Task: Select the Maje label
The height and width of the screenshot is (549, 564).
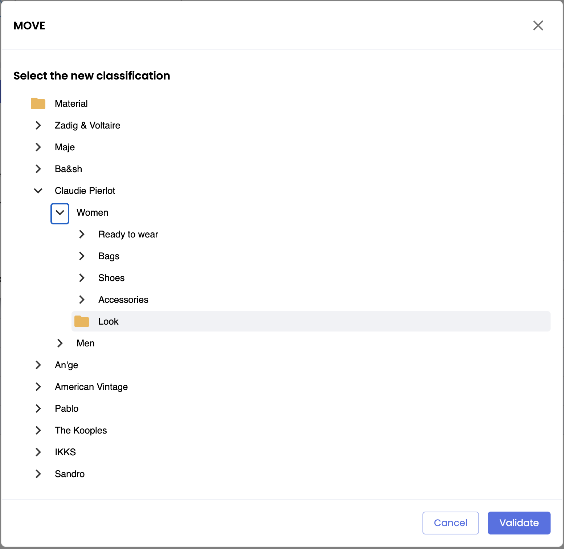Action: pyautogui.click(x=65, y=147)
